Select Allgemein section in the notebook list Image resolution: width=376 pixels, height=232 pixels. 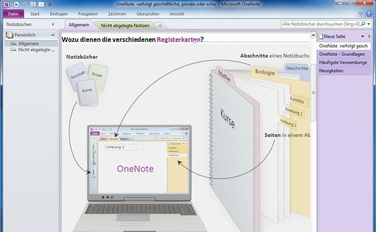click(31, 43)
